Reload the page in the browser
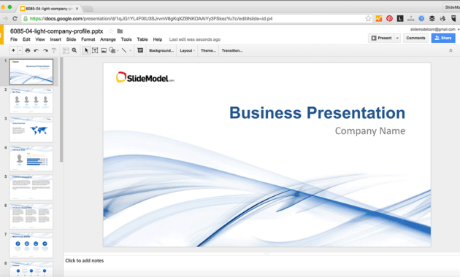The width and height of the screenshot is (460, 277). click(x=15, y=18)
